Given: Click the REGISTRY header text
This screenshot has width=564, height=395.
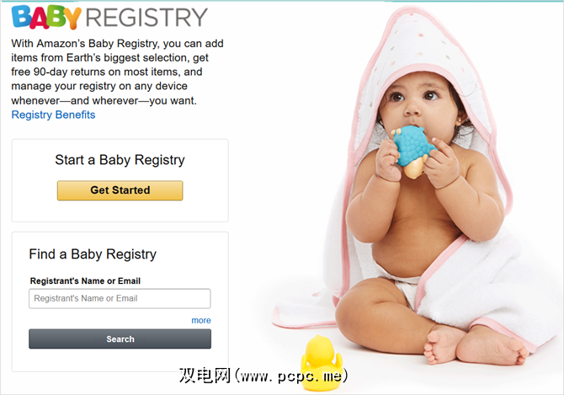Looking at the screenshot, I should (x=146, y=18).
